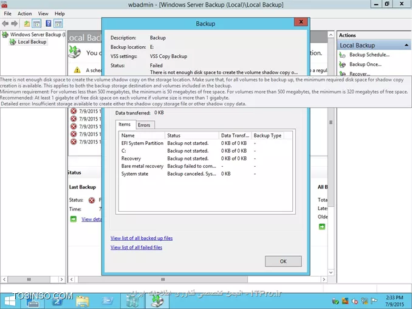Click the red failed icon beside Last Backup Status

91,200
